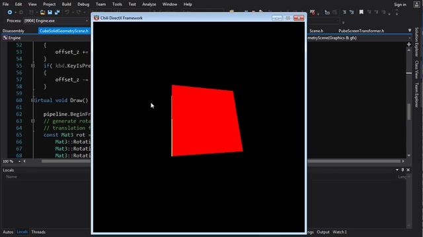Open the Edit menu
Image resolution: width=423 pixels, height=237 pixels.
pyautogui.click(x=19, y=5)
